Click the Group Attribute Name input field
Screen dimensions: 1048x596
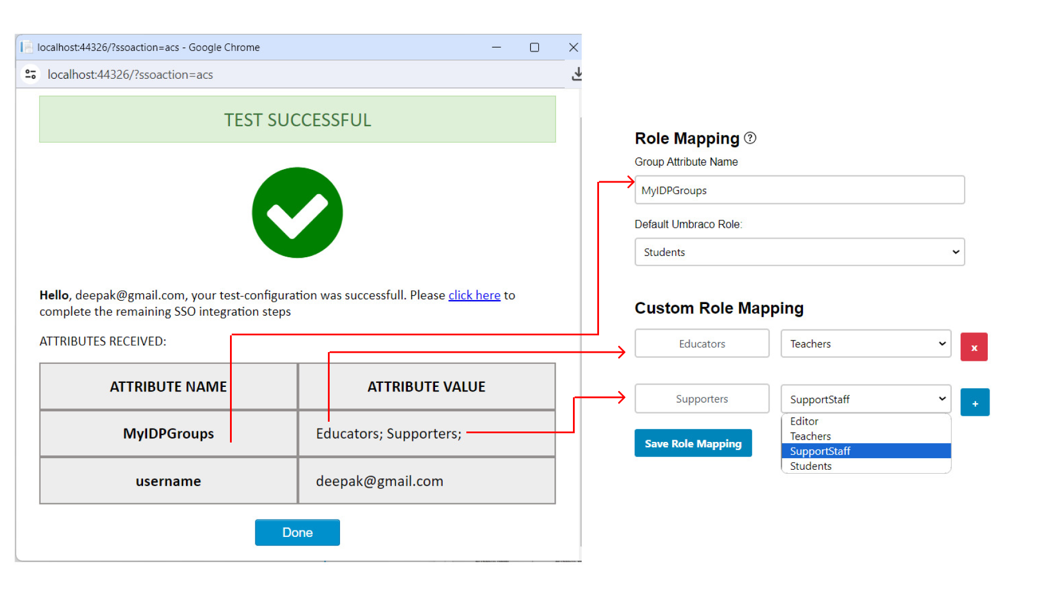[x=799, y=190]
